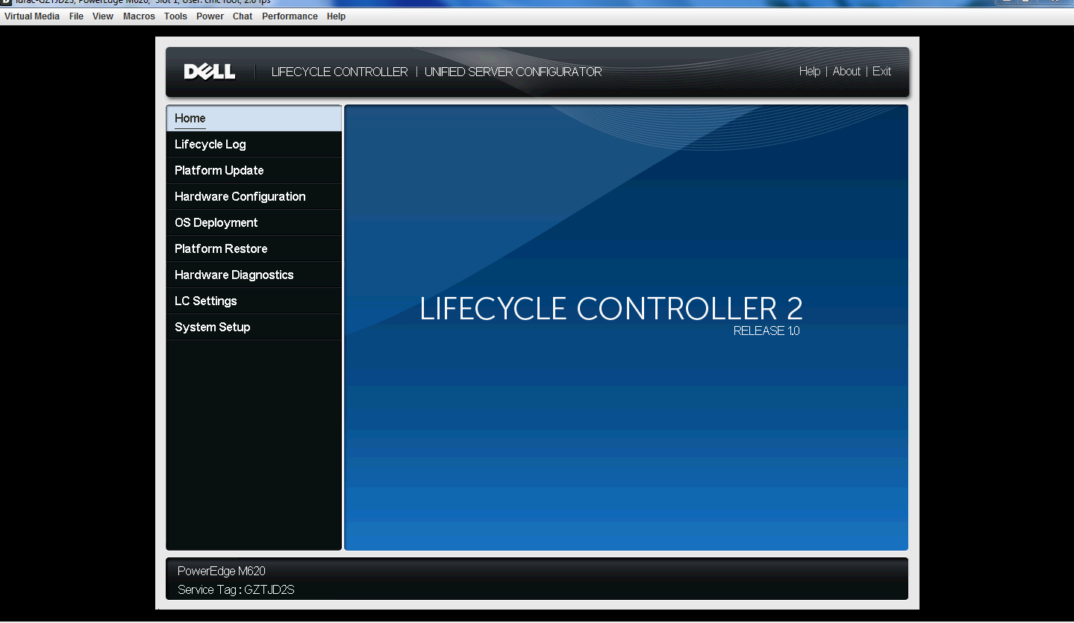Open the Power menu

click(x=210, y=16)
